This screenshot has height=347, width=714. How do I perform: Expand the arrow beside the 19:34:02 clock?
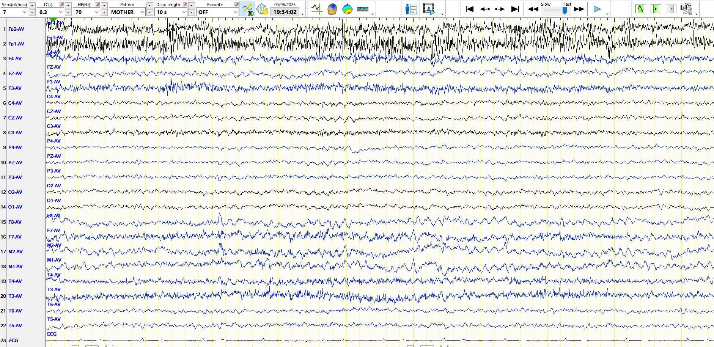click(x=302, y=14)
